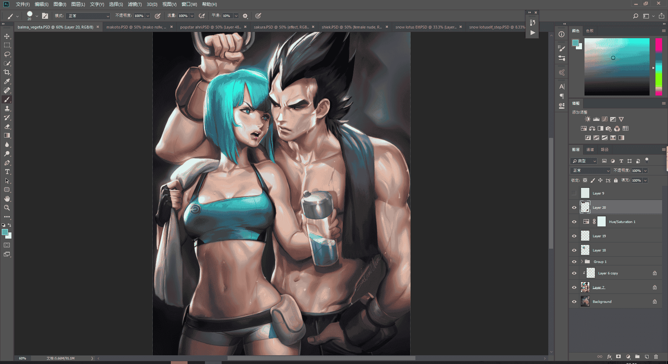Select the Crop tool
Image resolution: width=668 pixels, height=364 pixels.
click(7, 72)
